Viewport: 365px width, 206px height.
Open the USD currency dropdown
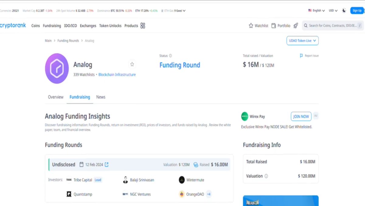click(x=333, y=11)
